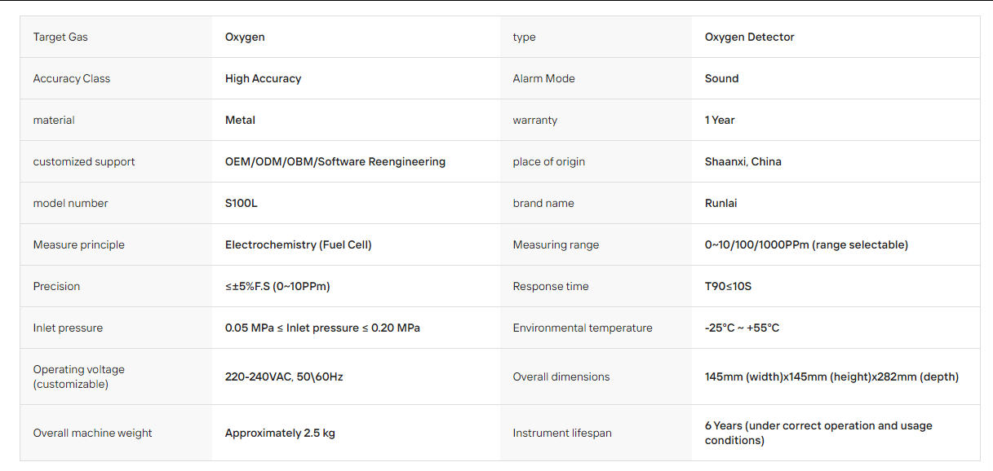Click the 'Metal' material value
Viewport: 993px width, 471px height.
click(240, 120)
